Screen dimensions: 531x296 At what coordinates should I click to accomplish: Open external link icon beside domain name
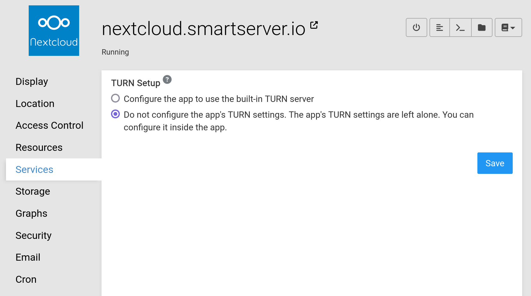[314, 25]
